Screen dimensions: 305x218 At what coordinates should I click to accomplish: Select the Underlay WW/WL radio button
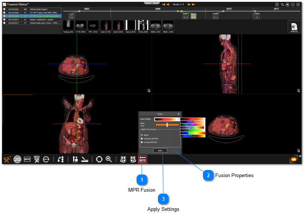142,139
